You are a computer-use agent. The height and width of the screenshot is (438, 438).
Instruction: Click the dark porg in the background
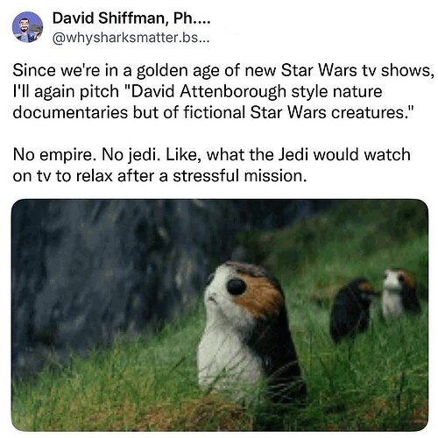point(352,309)
